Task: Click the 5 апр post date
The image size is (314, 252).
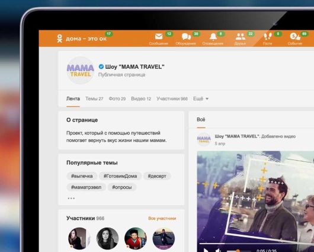Action: pos(220,143)
